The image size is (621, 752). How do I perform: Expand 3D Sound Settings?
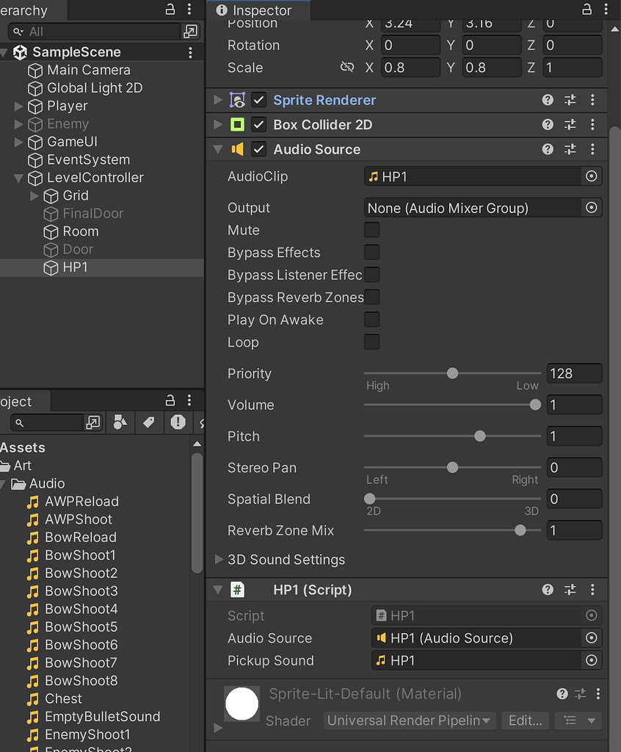(219, 559)
